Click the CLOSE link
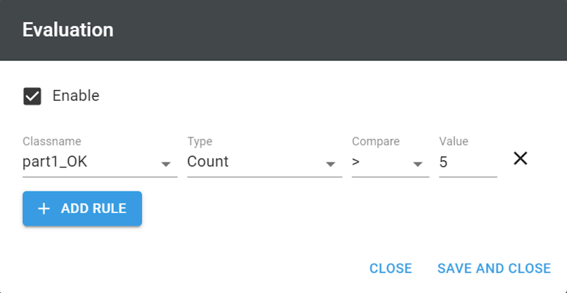The height and width of the screenshot is (293, 567). coord(390,269)
